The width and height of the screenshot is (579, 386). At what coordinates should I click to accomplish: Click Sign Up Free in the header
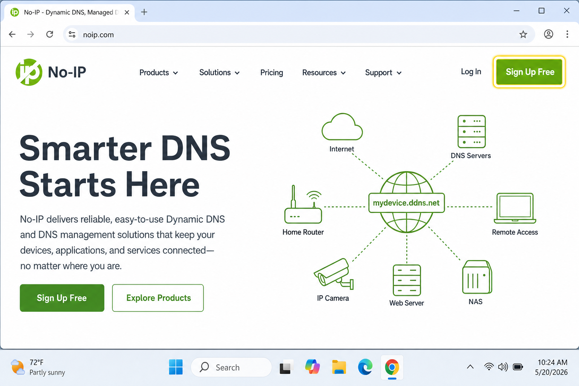click(x=530, y=72)
